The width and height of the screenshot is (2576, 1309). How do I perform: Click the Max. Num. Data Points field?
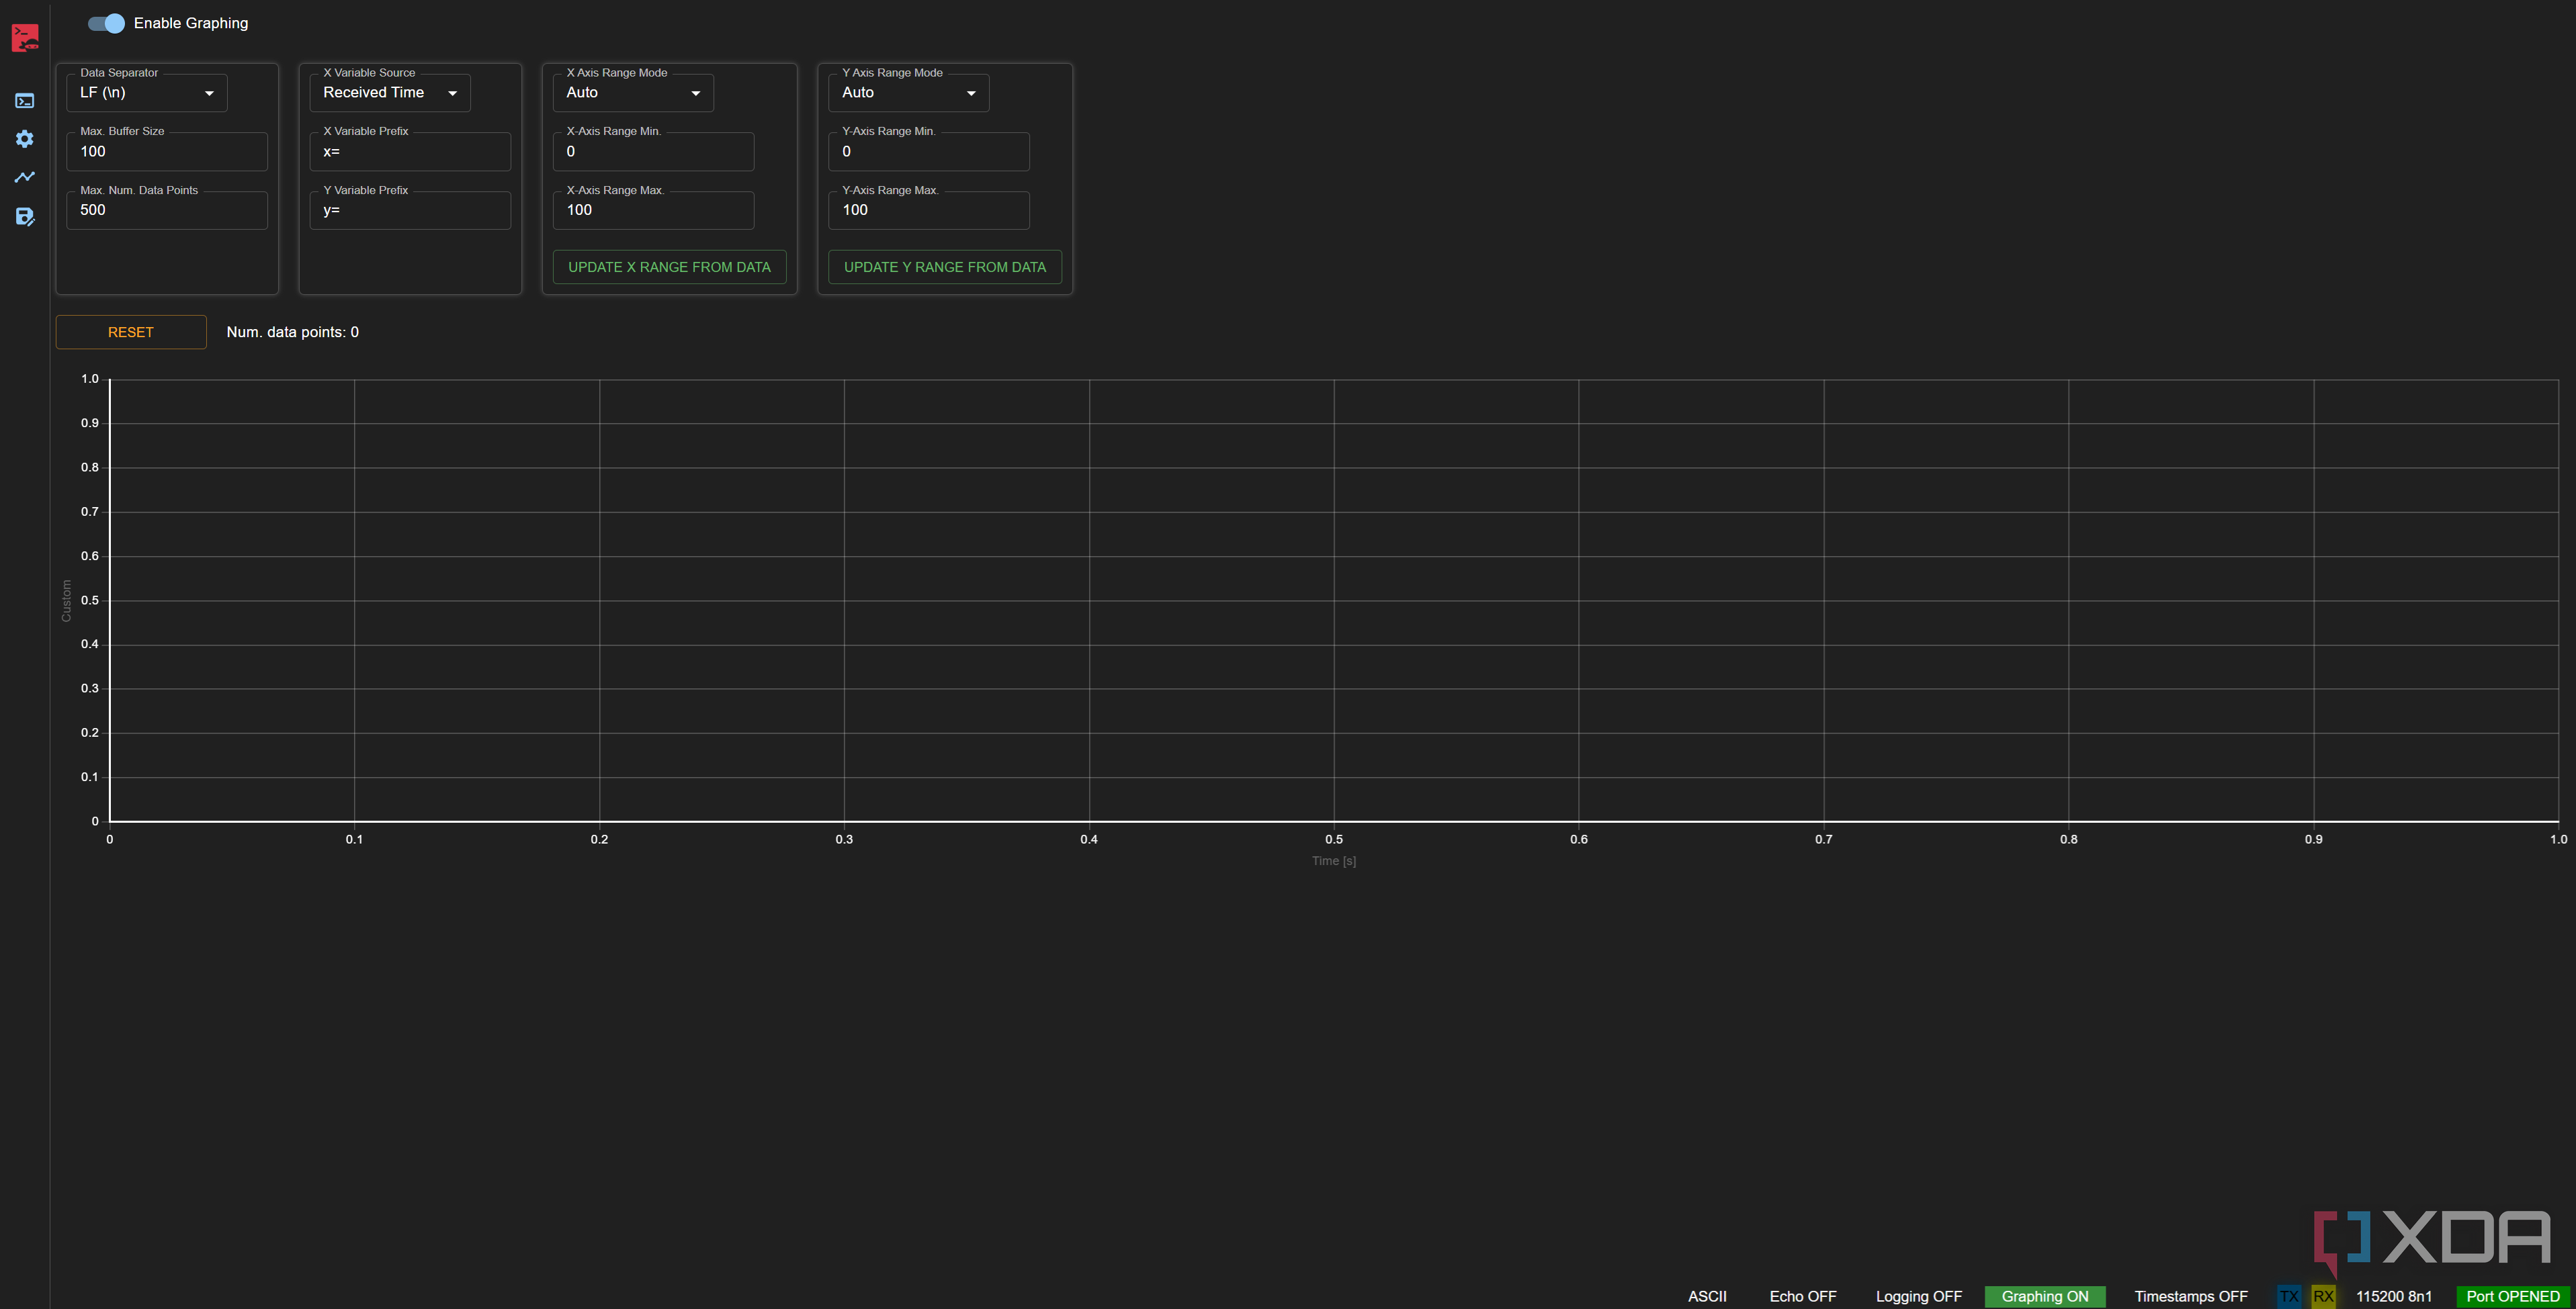point(167,210)
